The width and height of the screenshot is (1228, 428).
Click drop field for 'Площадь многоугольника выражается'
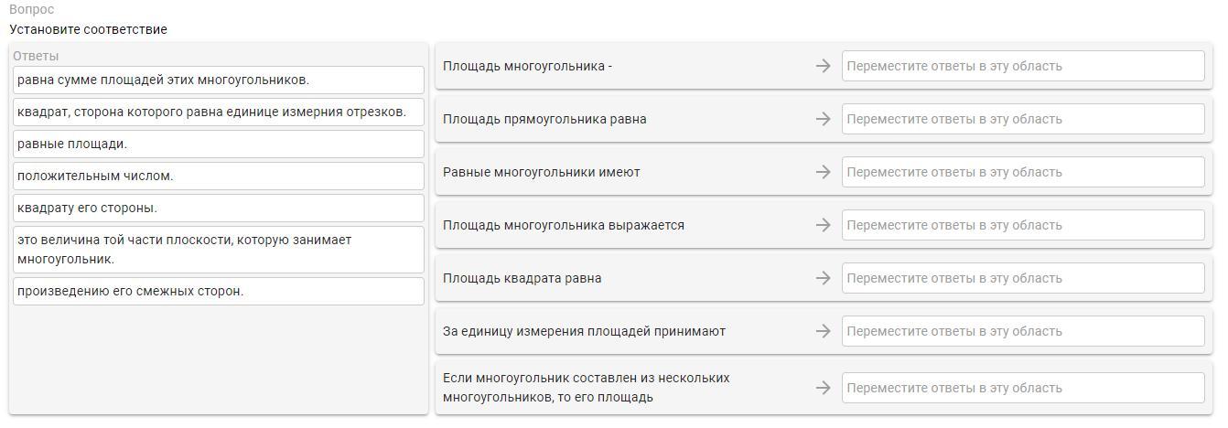tap(1022, 225)
